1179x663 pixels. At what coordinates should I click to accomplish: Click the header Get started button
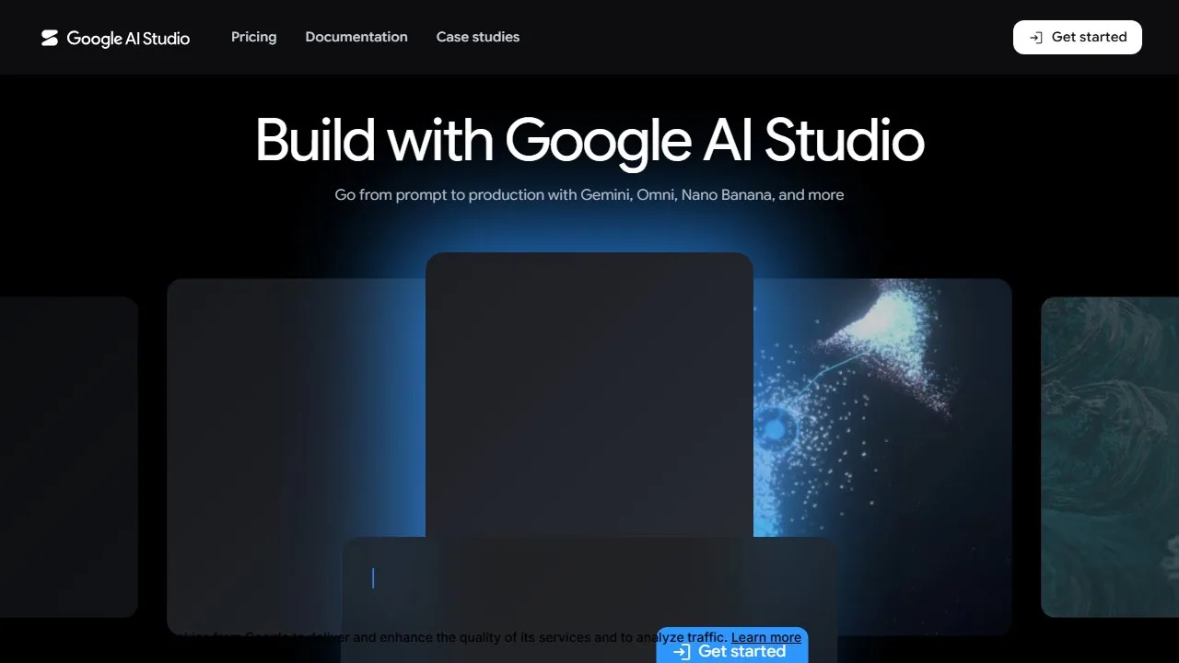coord(1078,37)
